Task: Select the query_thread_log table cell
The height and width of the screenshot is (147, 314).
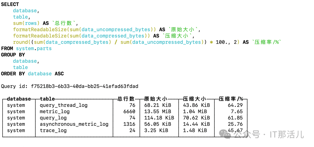Action: pyautogui.click(x=64, y=105)
